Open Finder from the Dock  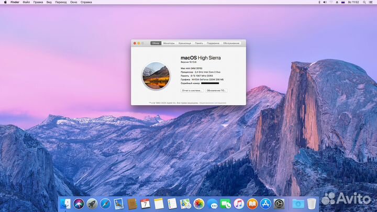(x=65, y=204)
